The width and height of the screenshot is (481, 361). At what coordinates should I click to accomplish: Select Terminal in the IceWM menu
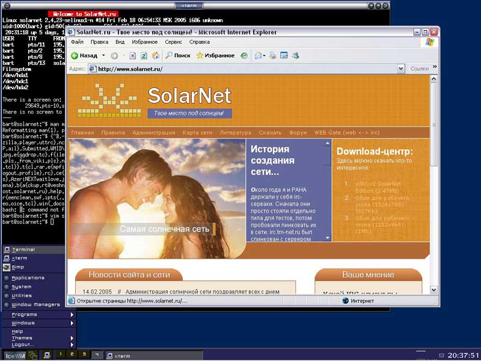[x=34, y=250]
